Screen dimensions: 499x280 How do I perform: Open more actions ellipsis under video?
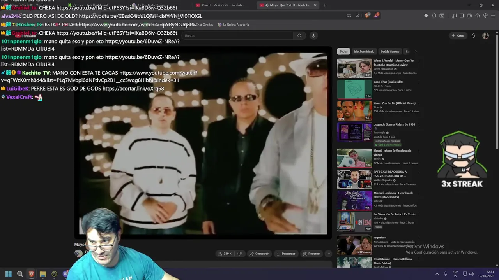point(328,254)
